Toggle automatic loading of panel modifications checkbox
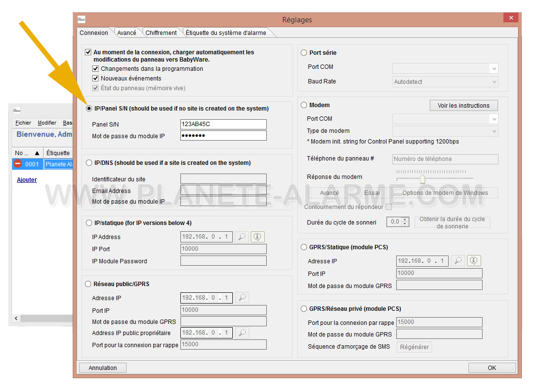533x385 pixels. coord(88,52)
